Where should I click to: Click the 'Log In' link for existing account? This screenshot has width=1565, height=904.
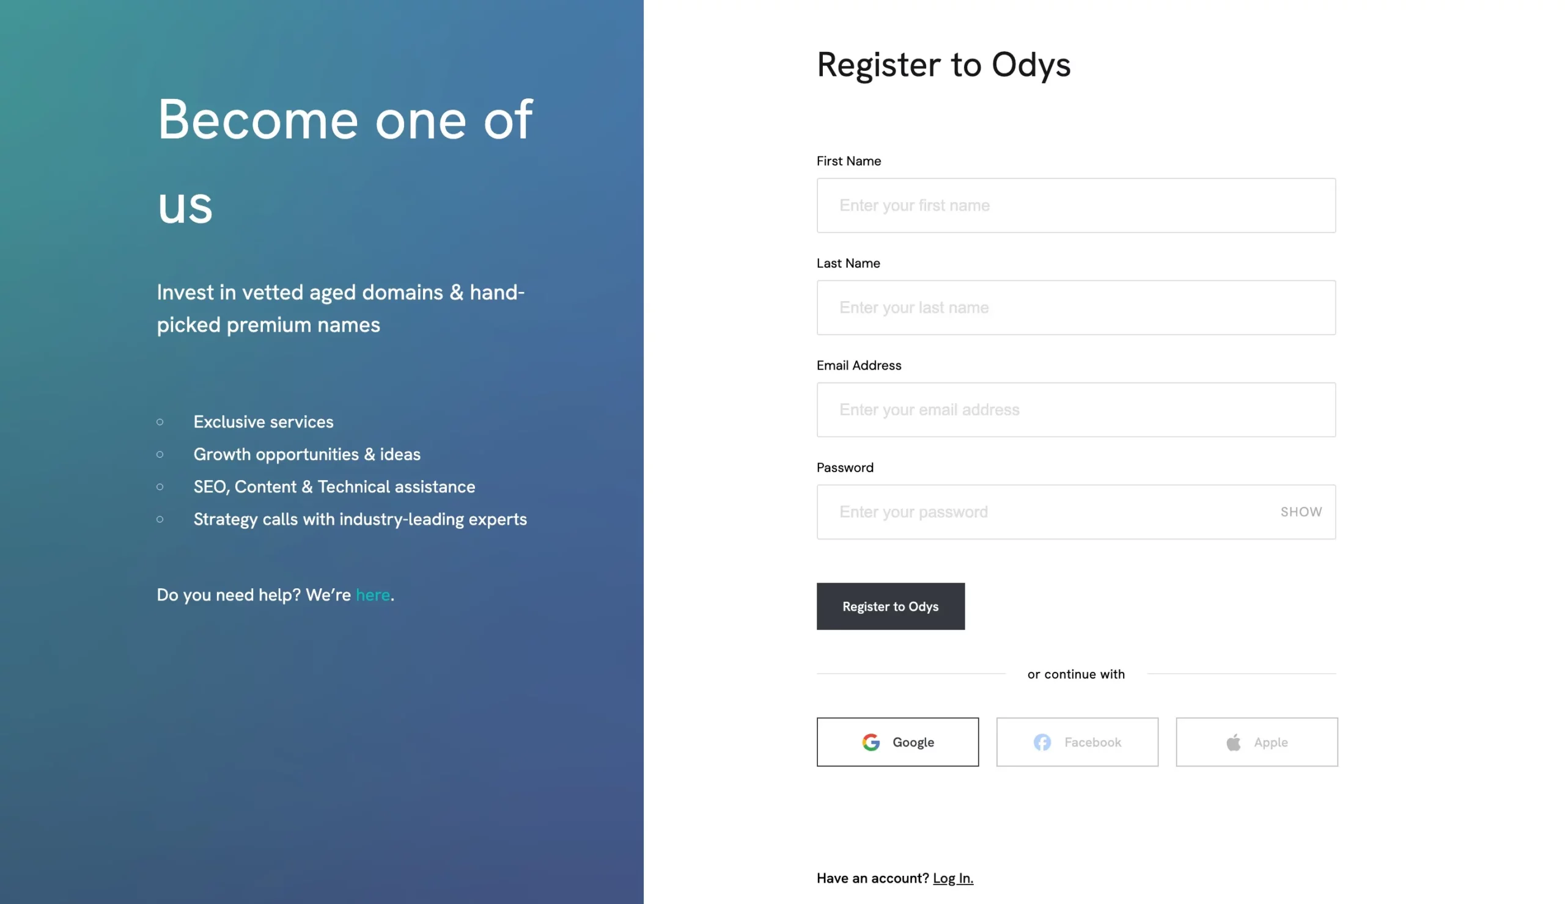953,877
